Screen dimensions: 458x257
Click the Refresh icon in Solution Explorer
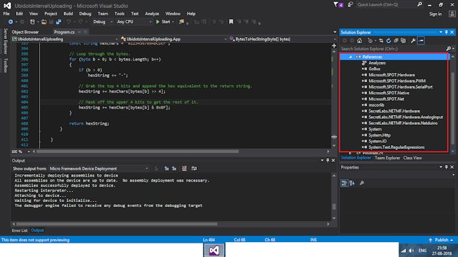(x=389, y=41)
